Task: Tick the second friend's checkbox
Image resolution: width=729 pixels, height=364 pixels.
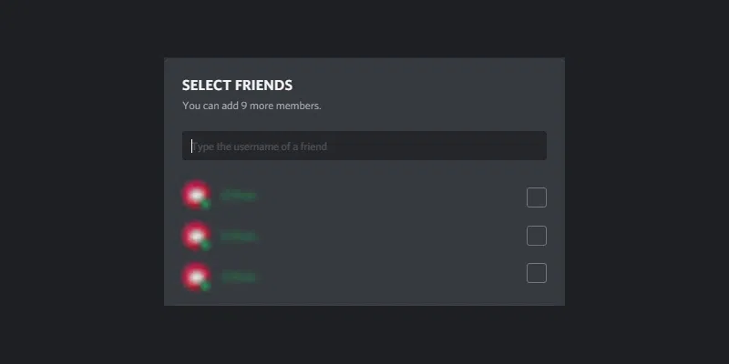Action: (x=537, y=236)
